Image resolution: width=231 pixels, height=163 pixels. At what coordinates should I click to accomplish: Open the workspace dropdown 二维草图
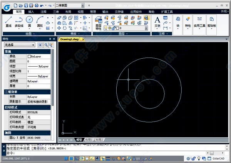click(x=70, y=6)
